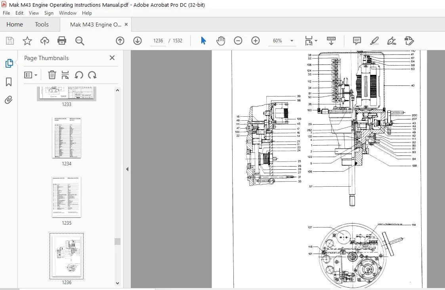Select the Highlight text tool
Screen dimensions: 445x290
click(x=374, y=41)
